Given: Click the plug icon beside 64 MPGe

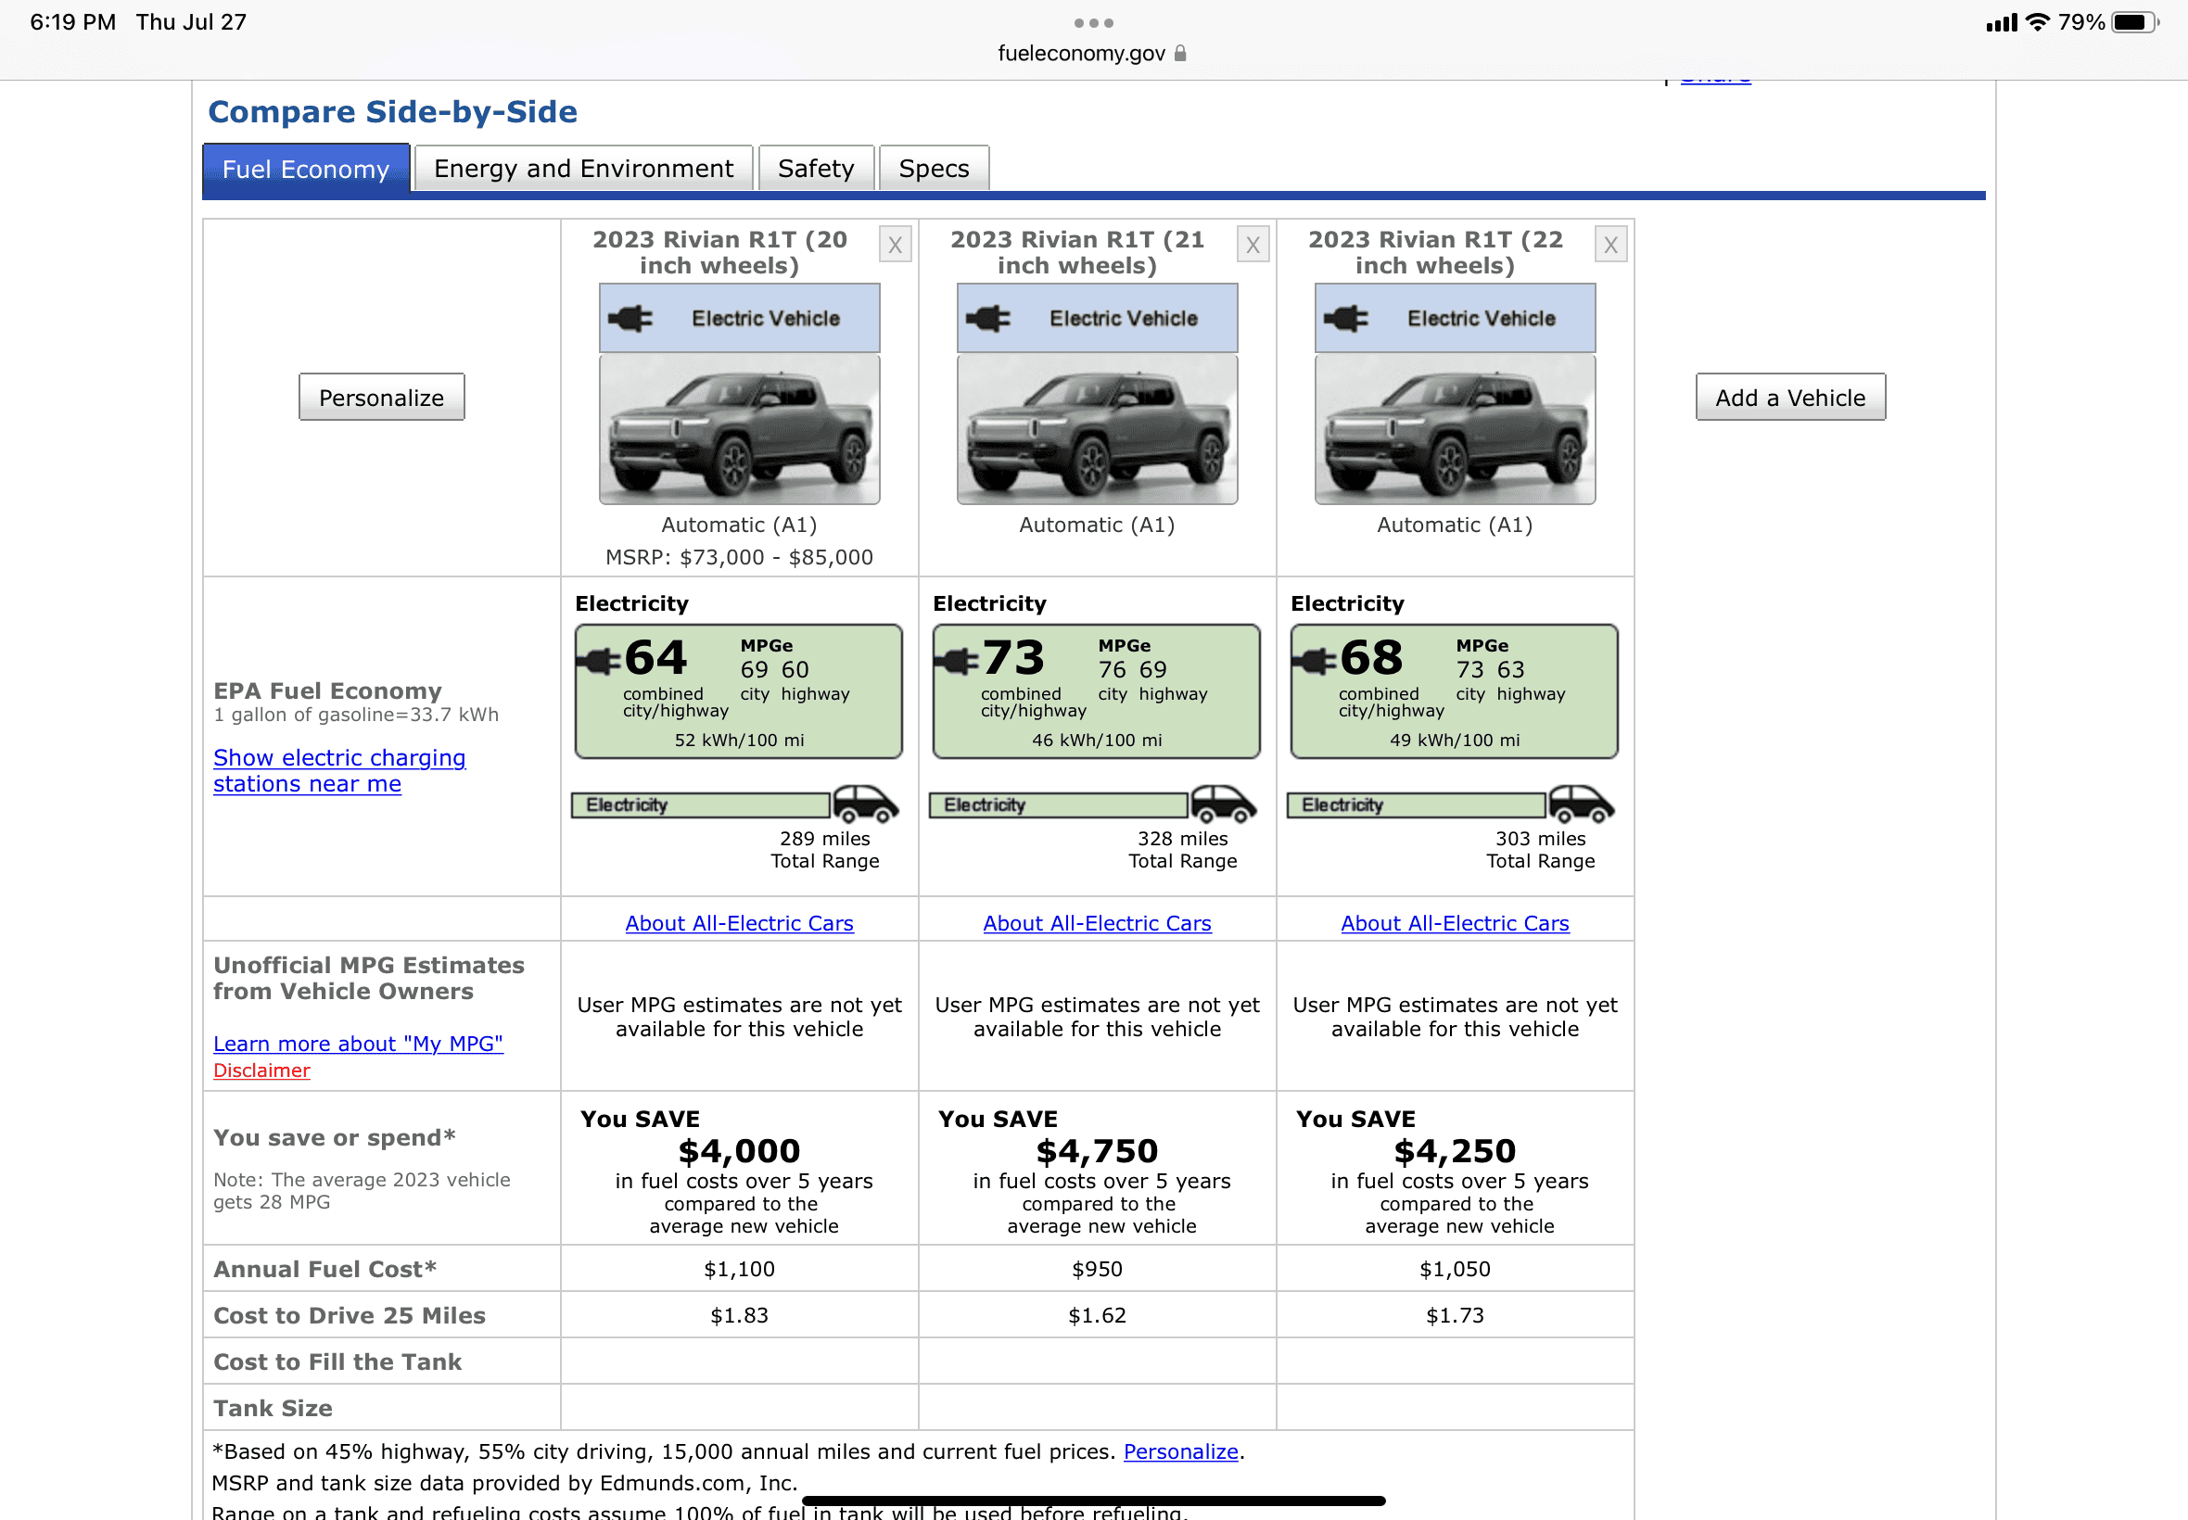Looking at the screenshot, I should coord(599,660).
